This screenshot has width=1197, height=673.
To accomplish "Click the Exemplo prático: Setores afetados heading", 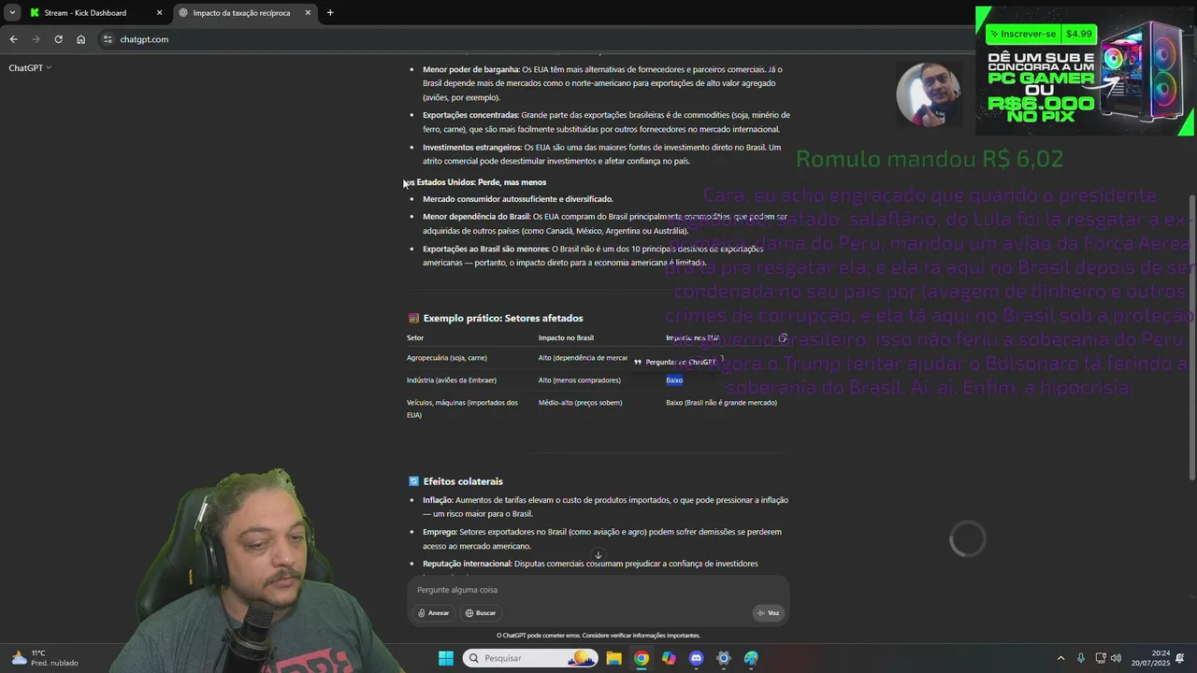I will (x=496, y=318).
